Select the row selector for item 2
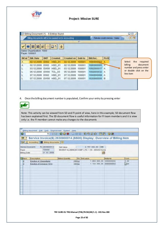Image resolution: width=163 pixels, height=231 pixels. [21, 161]
